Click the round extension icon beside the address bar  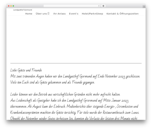[103, 6]
